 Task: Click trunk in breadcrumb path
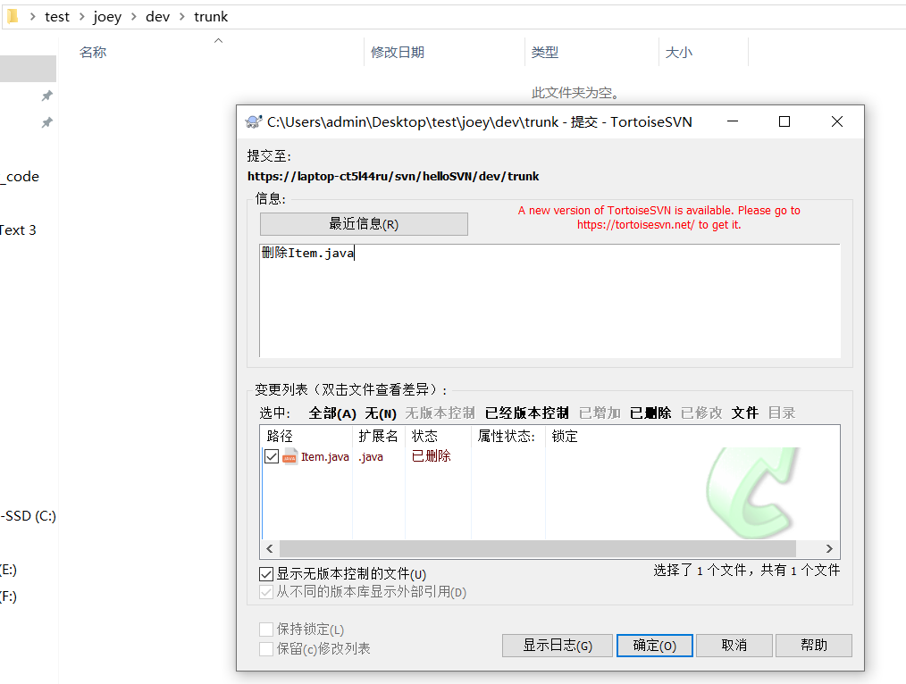pos(211,17)
